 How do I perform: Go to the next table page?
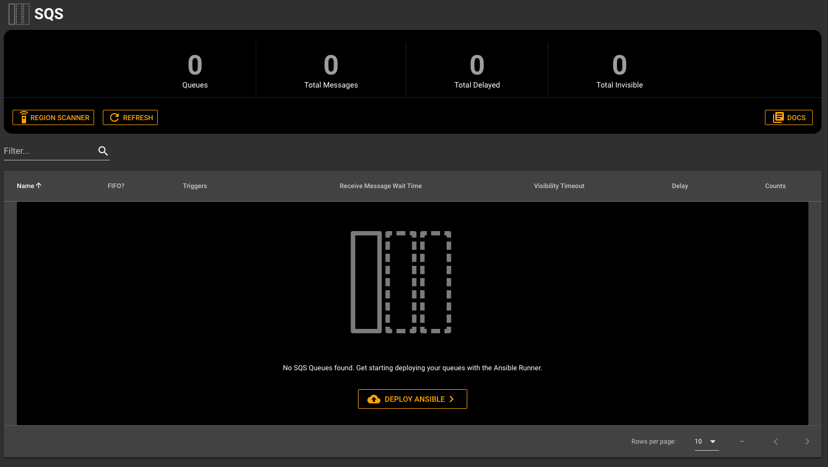[x=807, y=441]
